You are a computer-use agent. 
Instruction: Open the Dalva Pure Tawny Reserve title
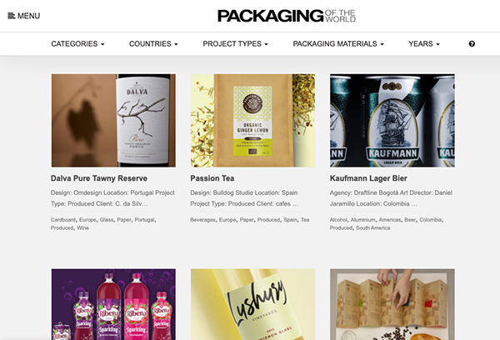tap(99, 178)
